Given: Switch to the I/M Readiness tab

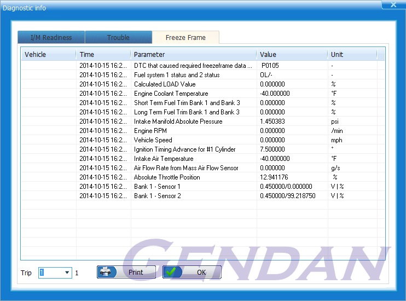Looking at the screenshot, I should tap(51, 37).
